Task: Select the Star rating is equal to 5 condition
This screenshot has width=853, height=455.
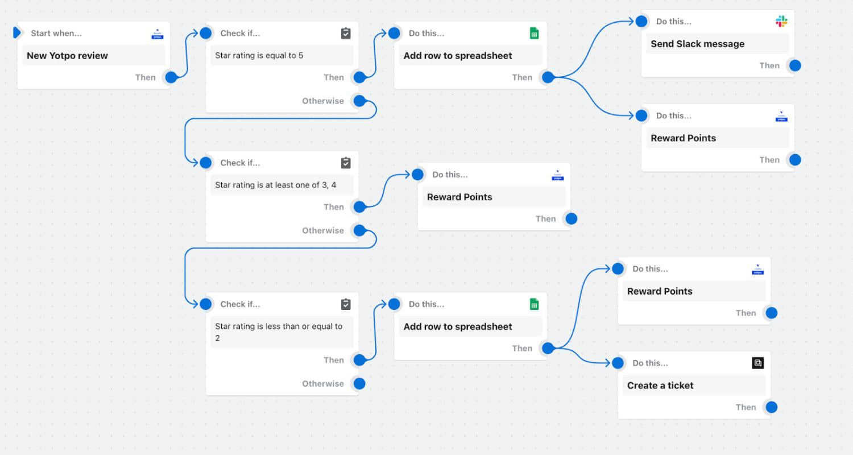Action: pyautogui.click(x=259, y=56)
